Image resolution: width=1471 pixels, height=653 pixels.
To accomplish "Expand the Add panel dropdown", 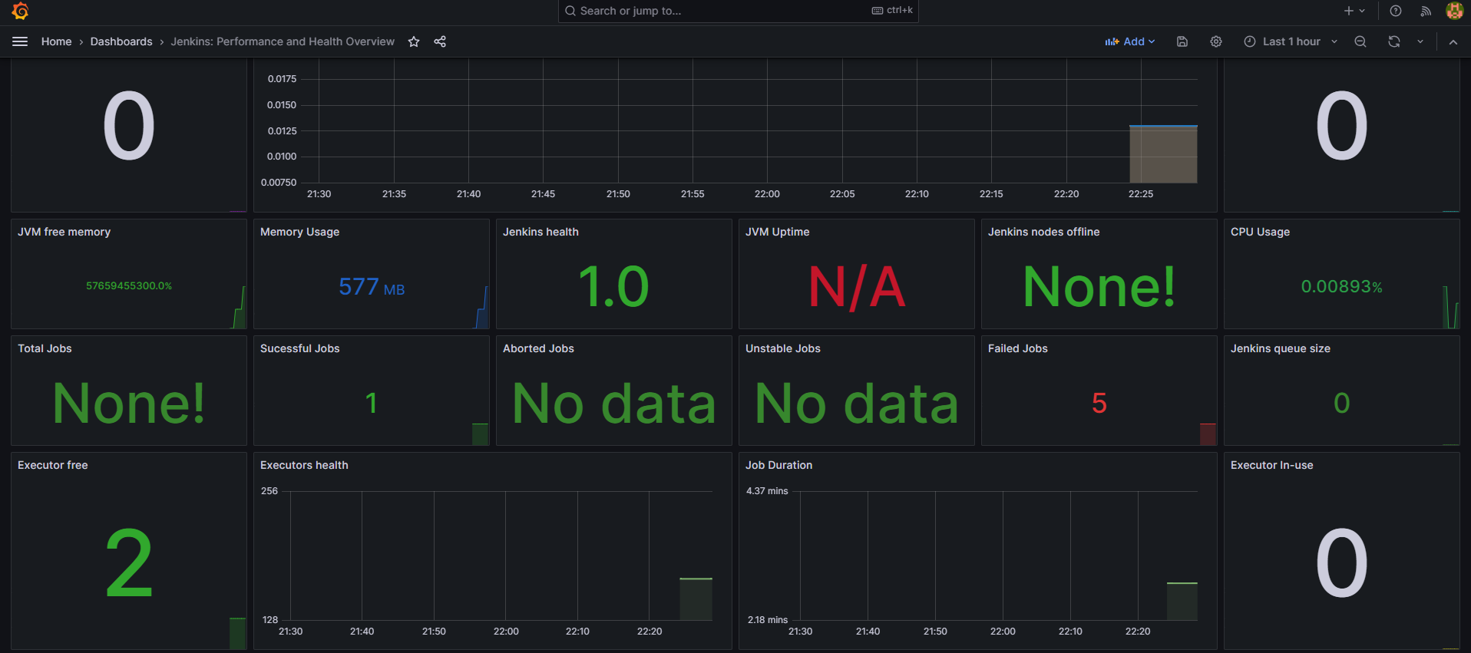I will tap(1129, 41).
